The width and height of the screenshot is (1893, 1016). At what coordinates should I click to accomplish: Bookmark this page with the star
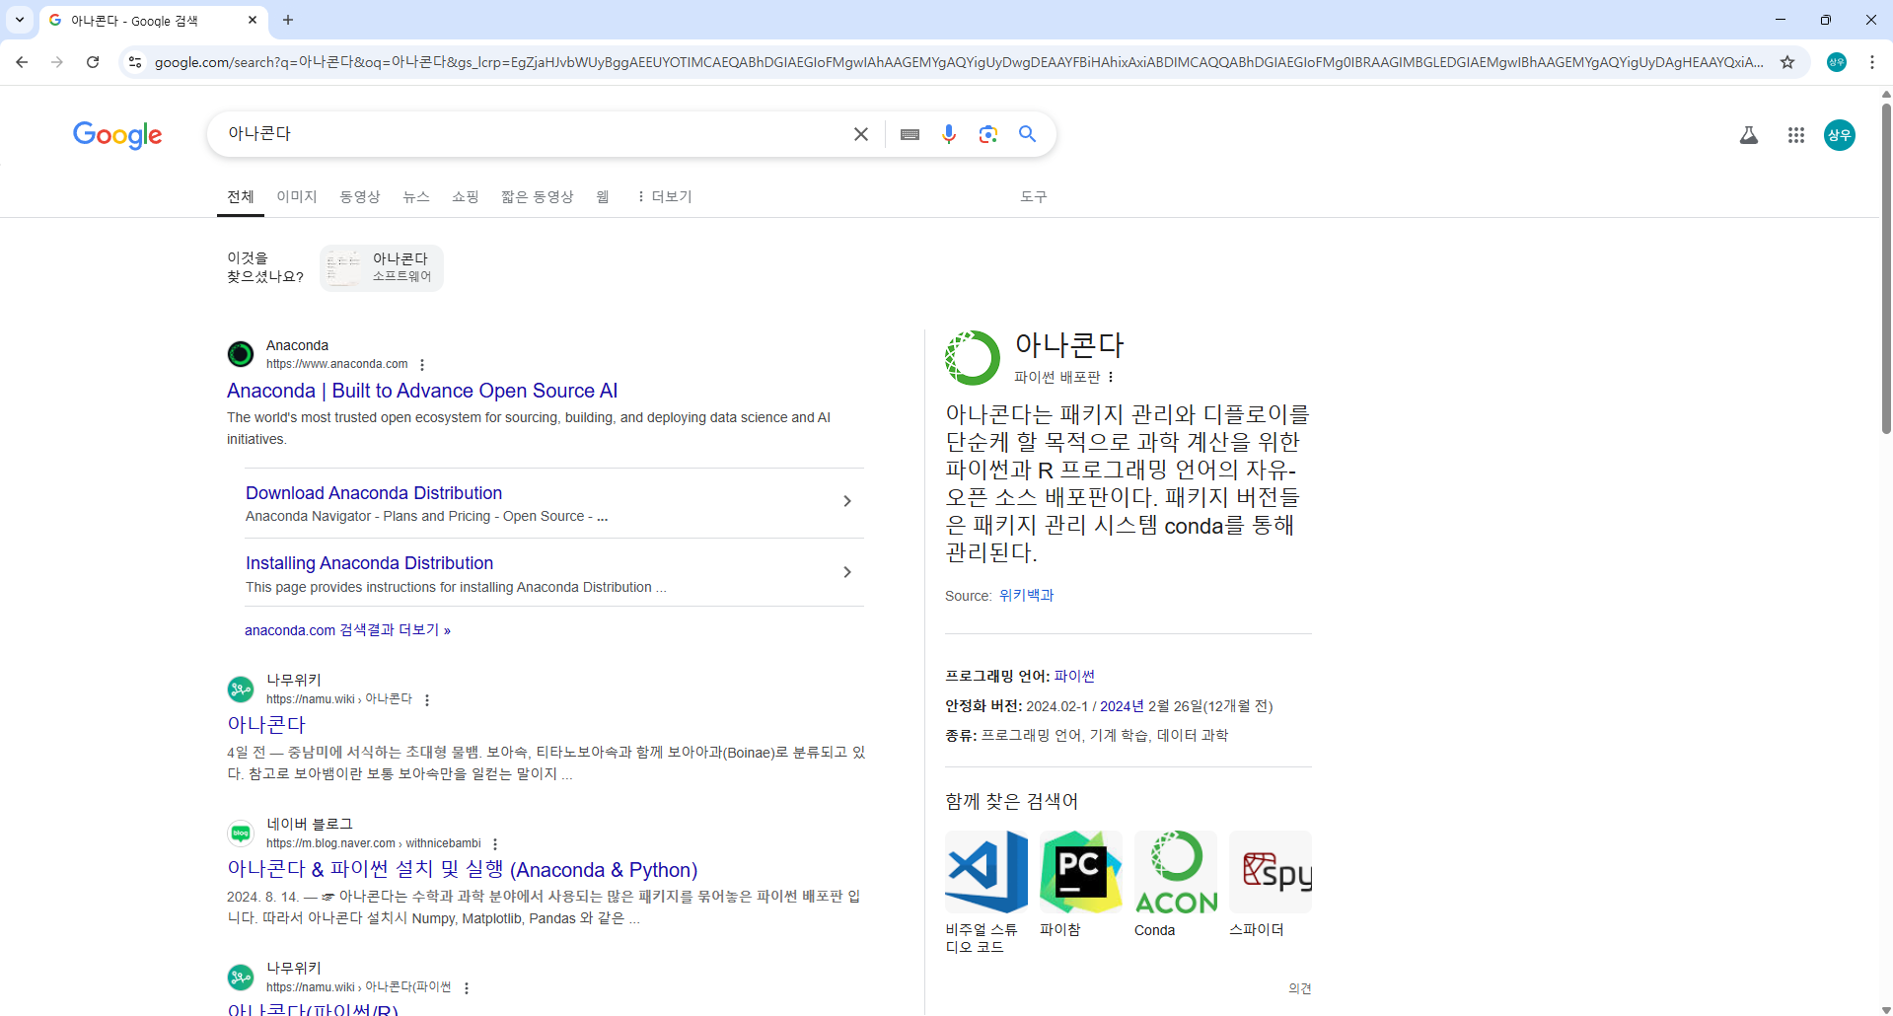point(1787,62)
